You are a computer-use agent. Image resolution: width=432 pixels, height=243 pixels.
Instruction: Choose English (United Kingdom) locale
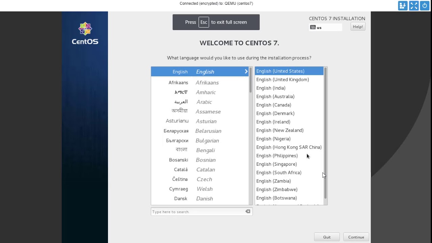click(289, 79)
